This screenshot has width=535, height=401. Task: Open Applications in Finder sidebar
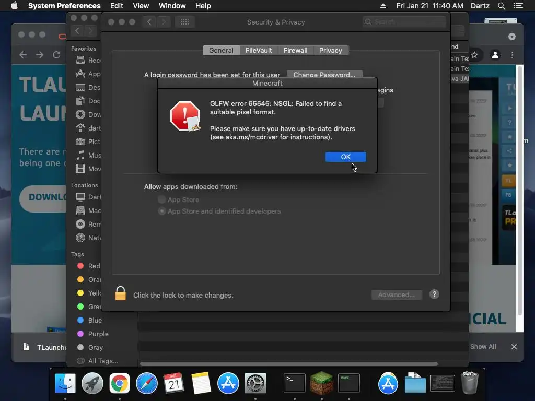pos(89,74)
